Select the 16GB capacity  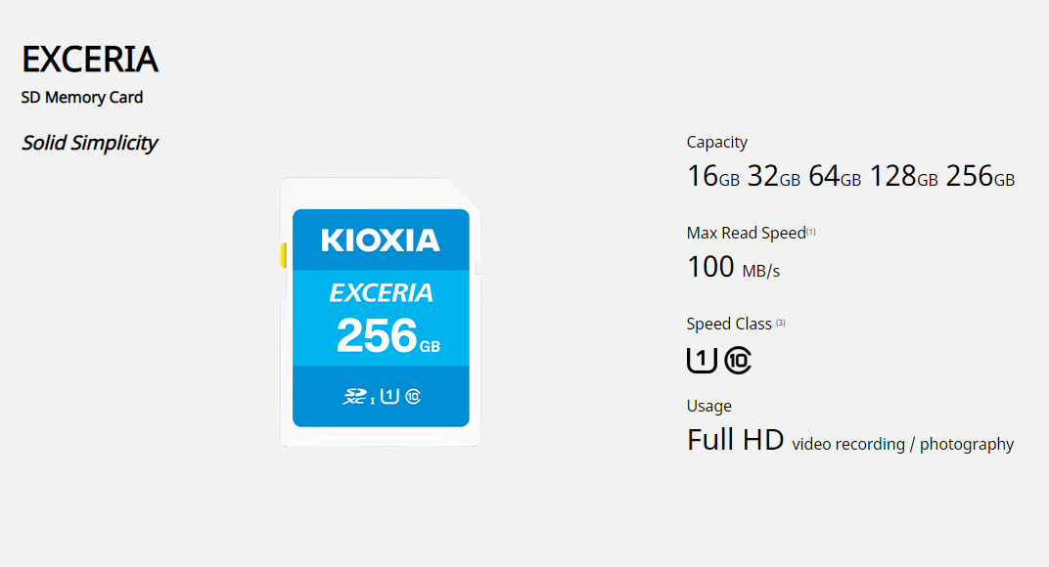(x=713, y=177)
